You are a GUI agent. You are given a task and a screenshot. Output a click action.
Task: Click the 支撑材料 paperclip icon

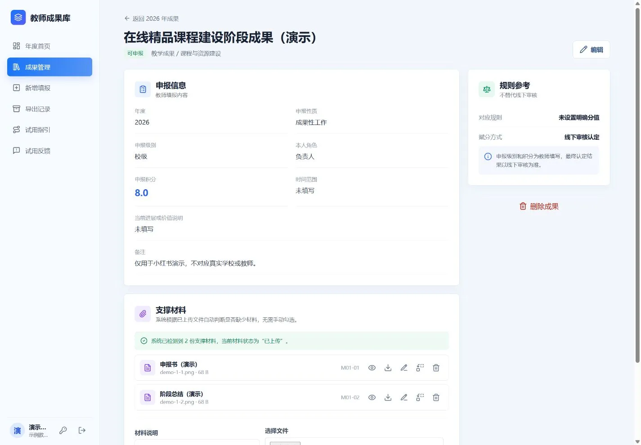(143, 314)
